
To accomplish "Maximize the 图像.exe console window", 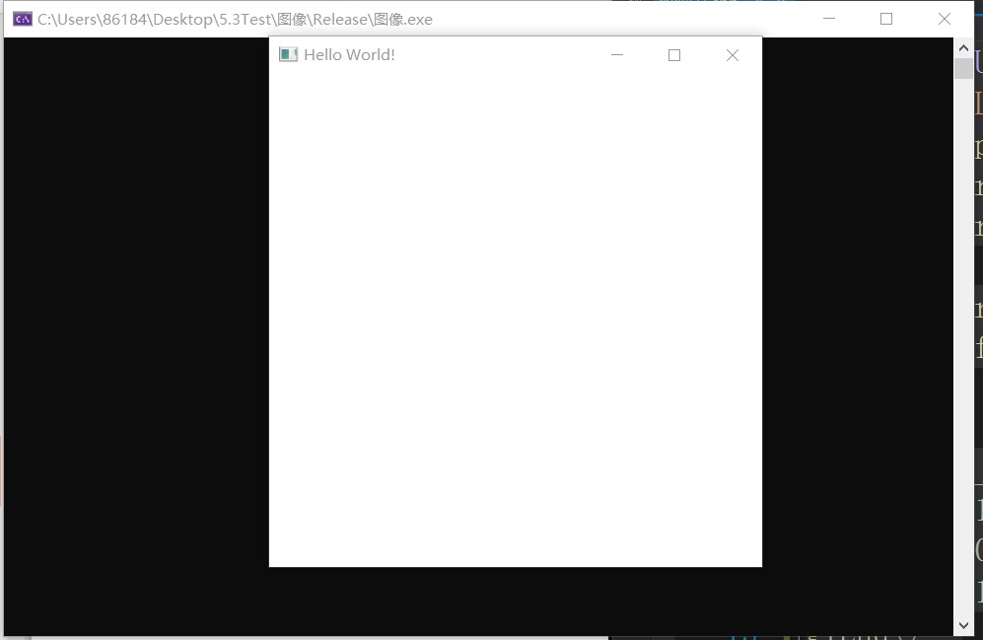I will (886, 19).
